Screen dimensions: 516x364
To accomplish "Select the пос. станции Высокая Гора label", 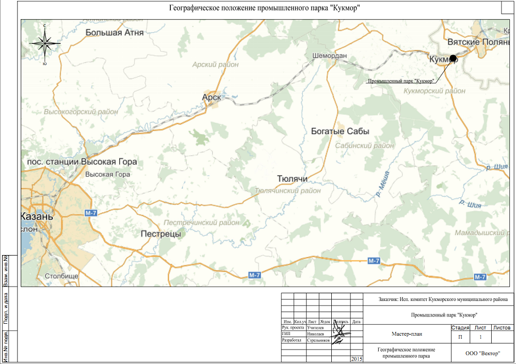I will coord(82,162).
